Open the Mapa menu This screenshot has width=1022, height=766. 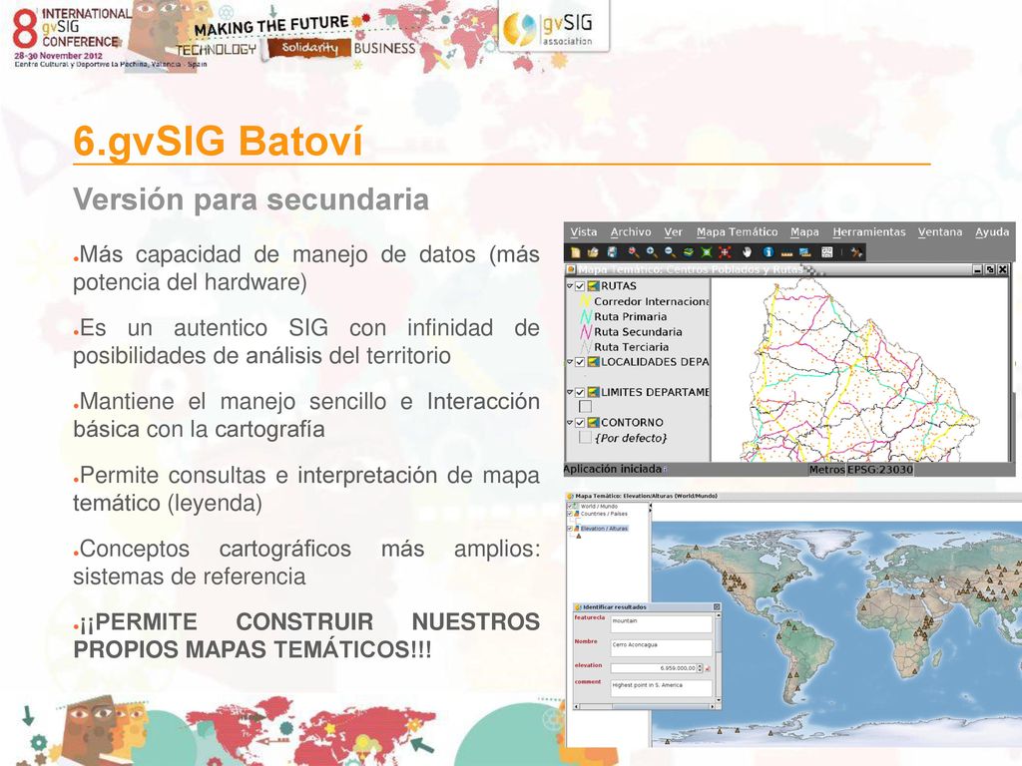(x=805, y=231)
